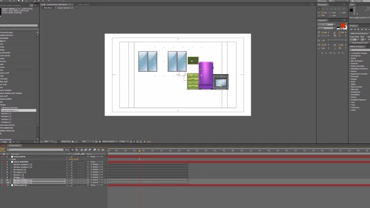The width and height of the screenshot is (370, 208).
Task: Click the motion blur enable icon in timeline
Action: click(x=90, y=150)
